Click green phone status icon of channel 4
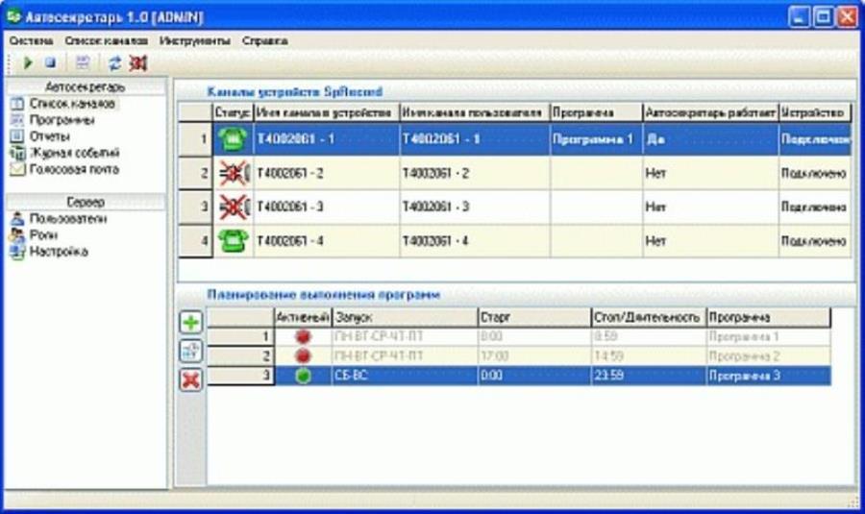 click(x=232, y=241)
